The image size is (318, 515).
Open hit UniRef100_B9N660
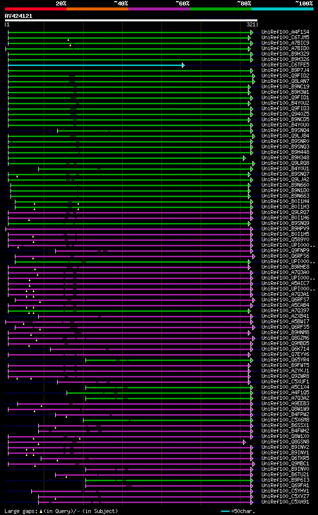(285, 185)
